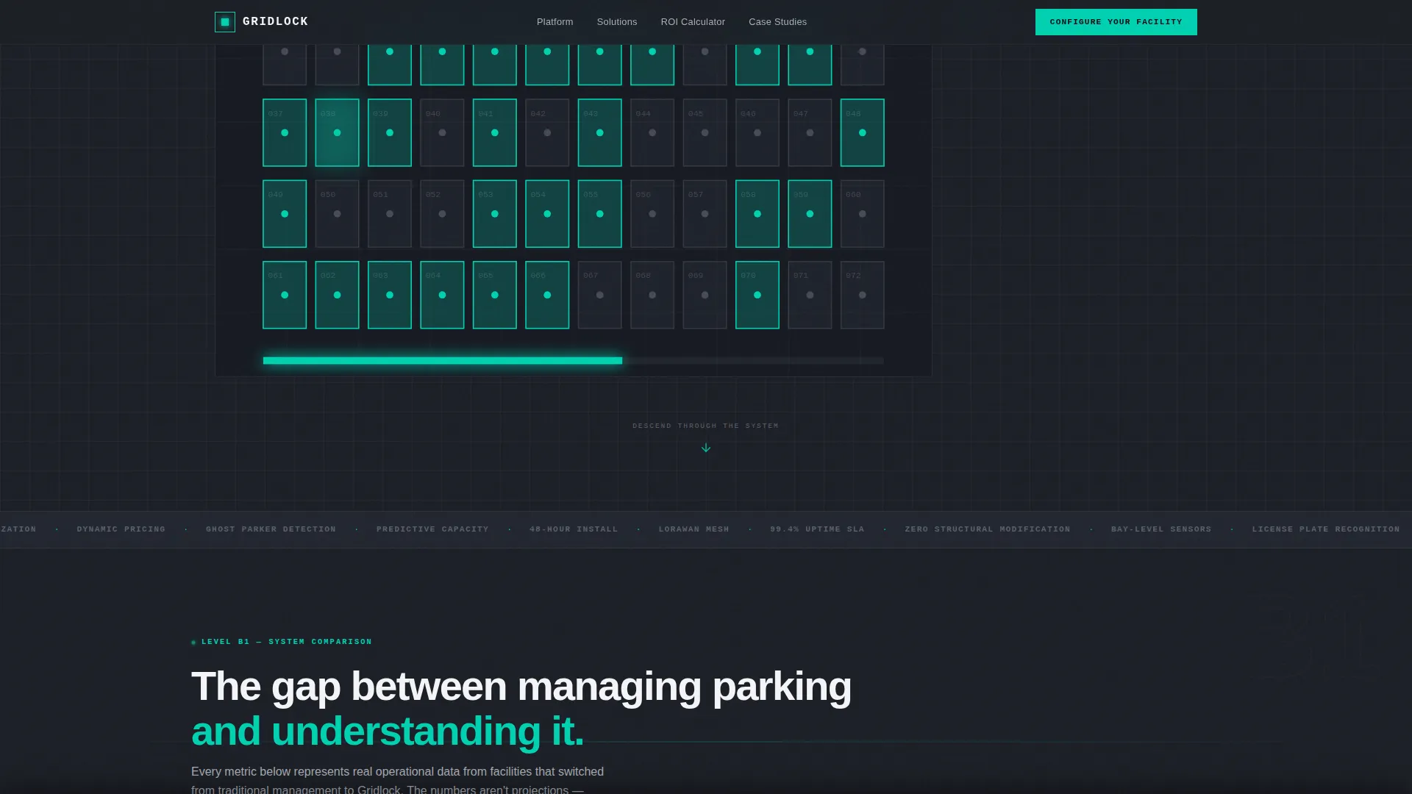Select parking bay 037
The height and width of the screenshot is (794, 1412).
(285, 132)
